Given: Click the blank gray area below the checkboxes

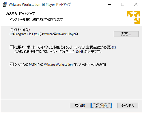Looking at the screenshot, I should tap(71, 83).
